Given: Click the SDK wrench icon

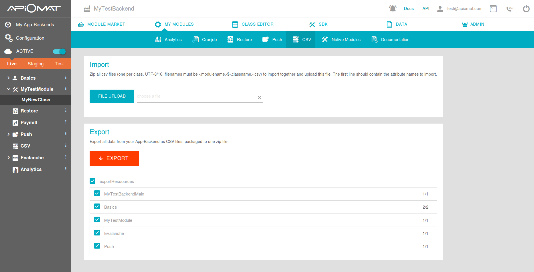Looking at the screenshot, I should click(312, 25).
